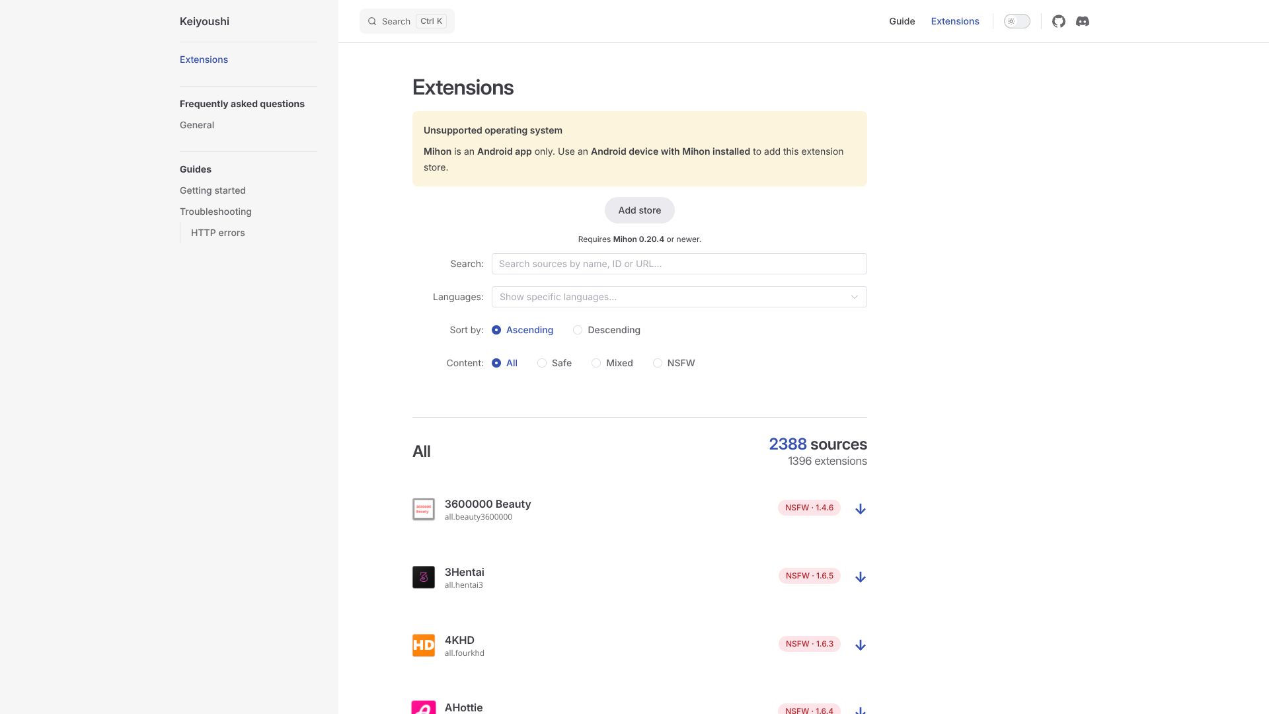Open the HTTP errors guide page
This screenshot has height=714, width=1269.
point(218,233)
